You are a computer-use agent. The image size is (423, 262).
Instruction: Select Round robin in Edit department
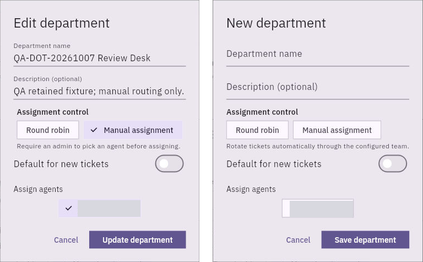pos(48,130)
